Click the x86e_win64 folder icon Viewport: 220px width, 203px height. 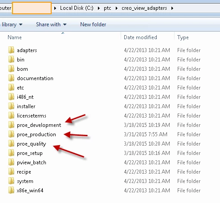coord(11,190)
